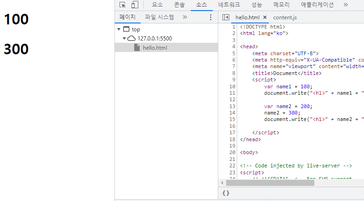
Task: Click the '</script>' line 17 code
Action: [x=266, y=132]
